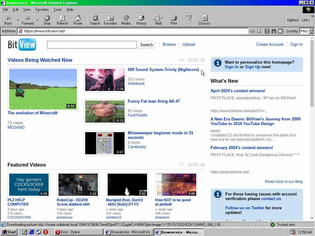Click the browser address URL field
The width and height of the screenshot is (315, 236).
[x=133, y=31]
